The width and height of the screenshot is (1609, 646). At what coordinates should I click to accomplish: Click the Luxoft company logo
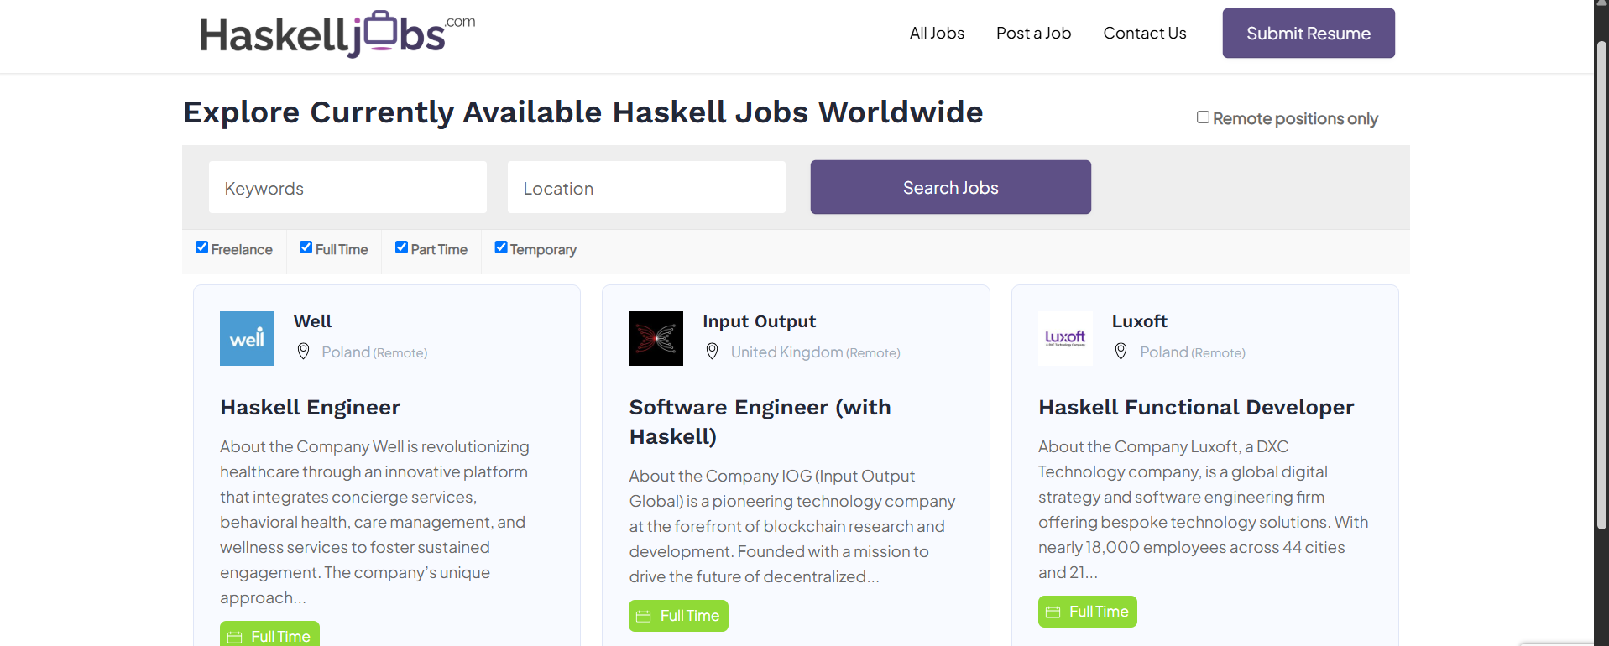click(x=1065, y=339)
